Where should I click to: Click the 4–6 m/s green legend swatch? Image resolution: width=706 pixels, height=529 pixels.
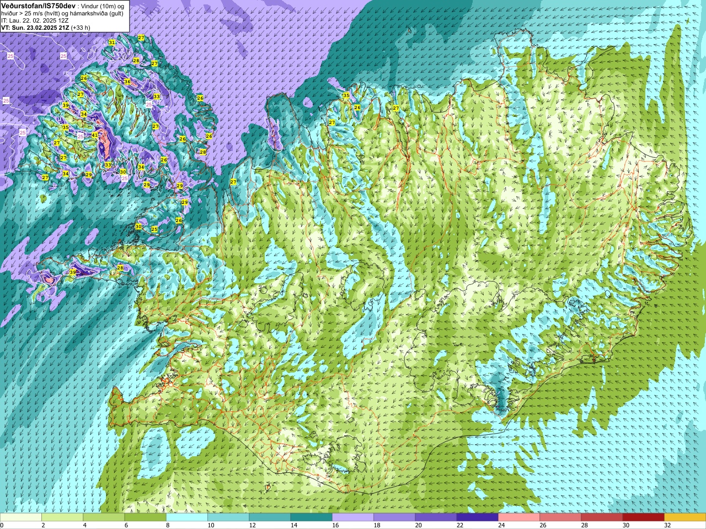104,517
